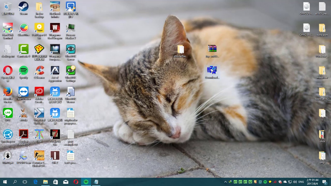
Task: Select the eMule desktop shortcut
Action: 24,115
